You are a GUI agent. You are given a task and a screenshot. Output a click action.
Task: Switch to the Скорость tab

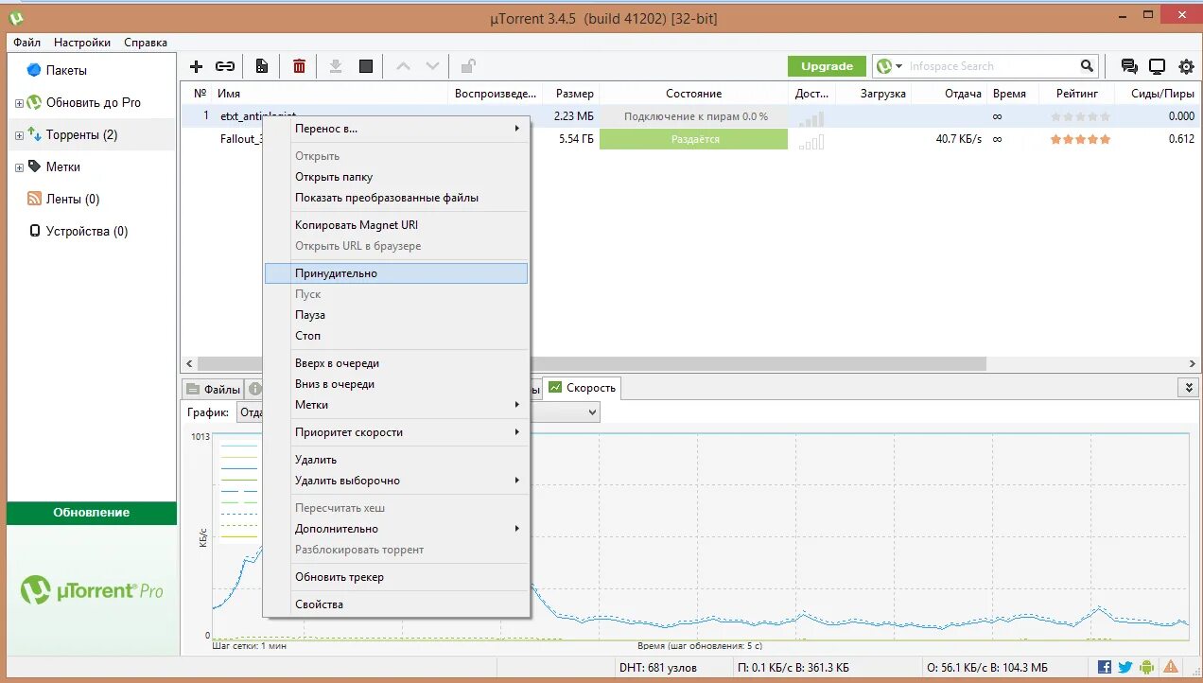pyautogui.click(x=583, y=388)
